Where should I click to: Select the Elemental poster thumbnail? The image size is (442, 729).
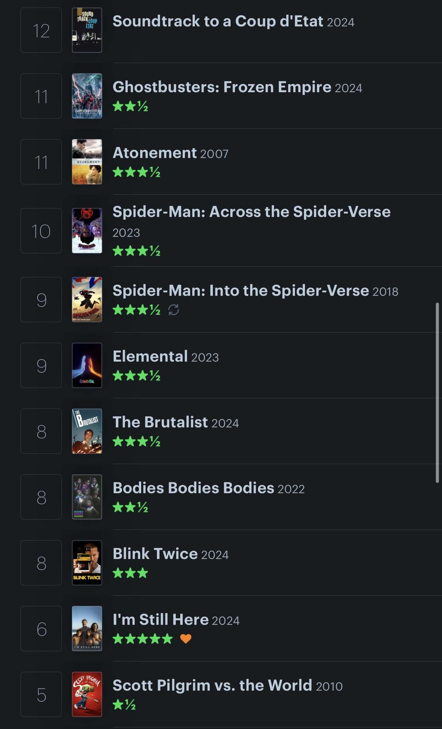(87, 365)
